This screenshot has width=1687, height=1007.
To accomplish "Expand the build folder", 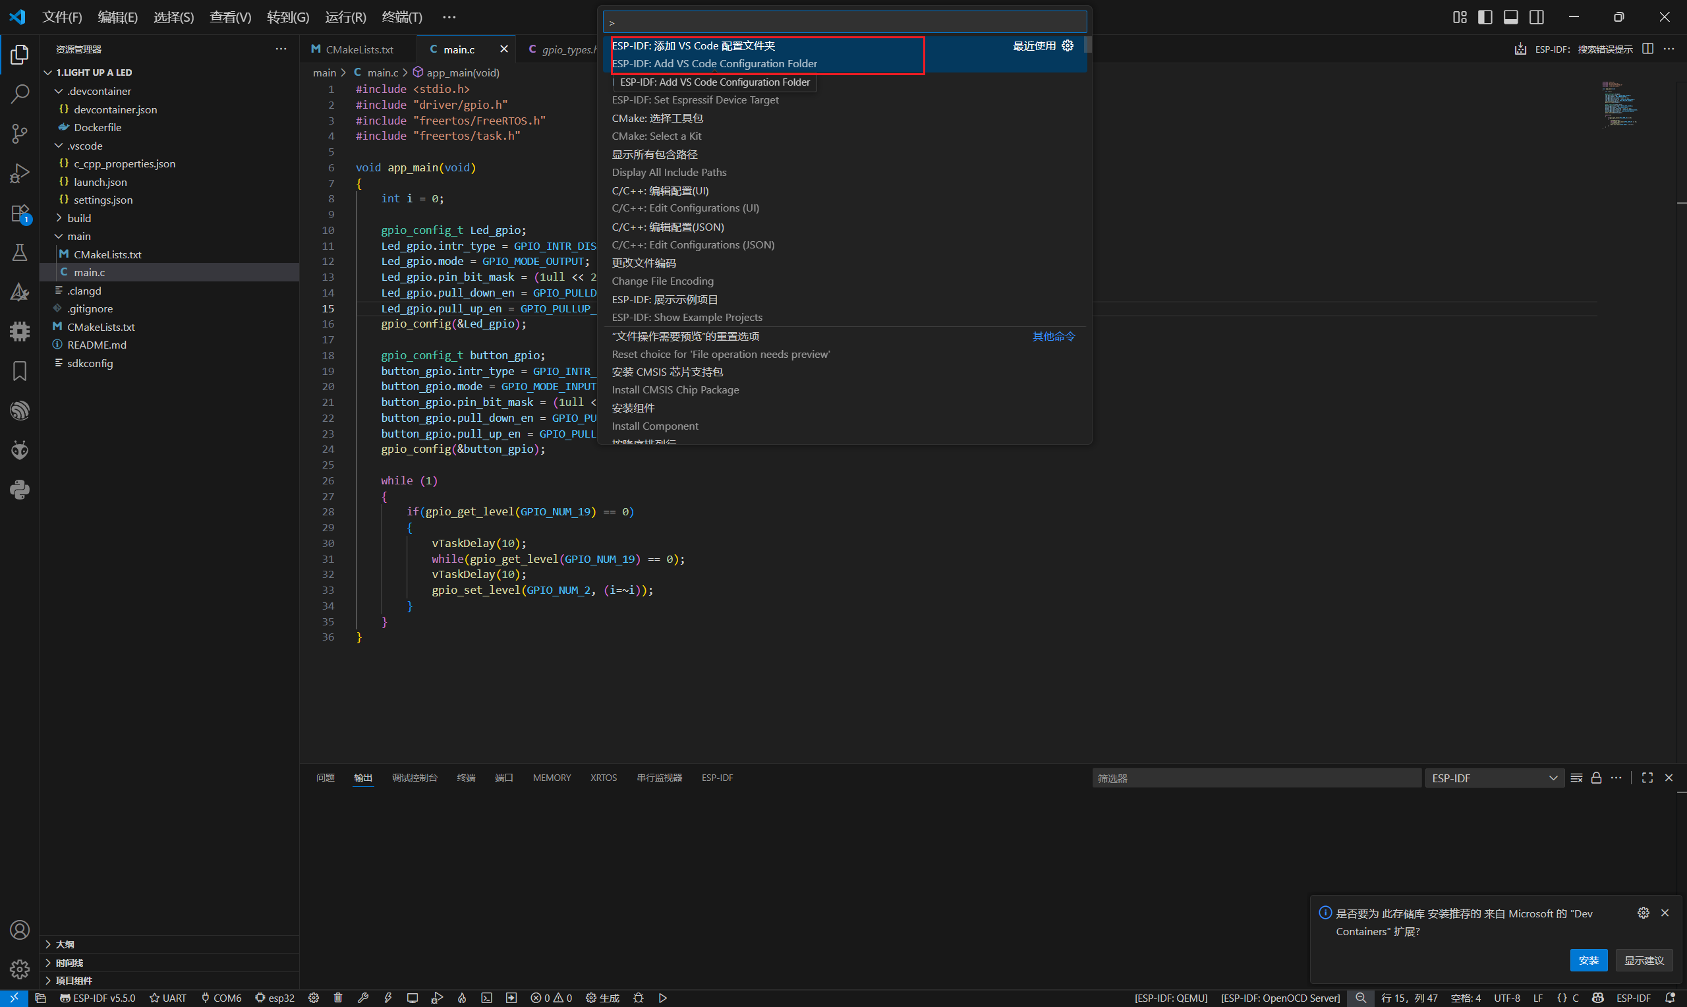I will [78, 218].
